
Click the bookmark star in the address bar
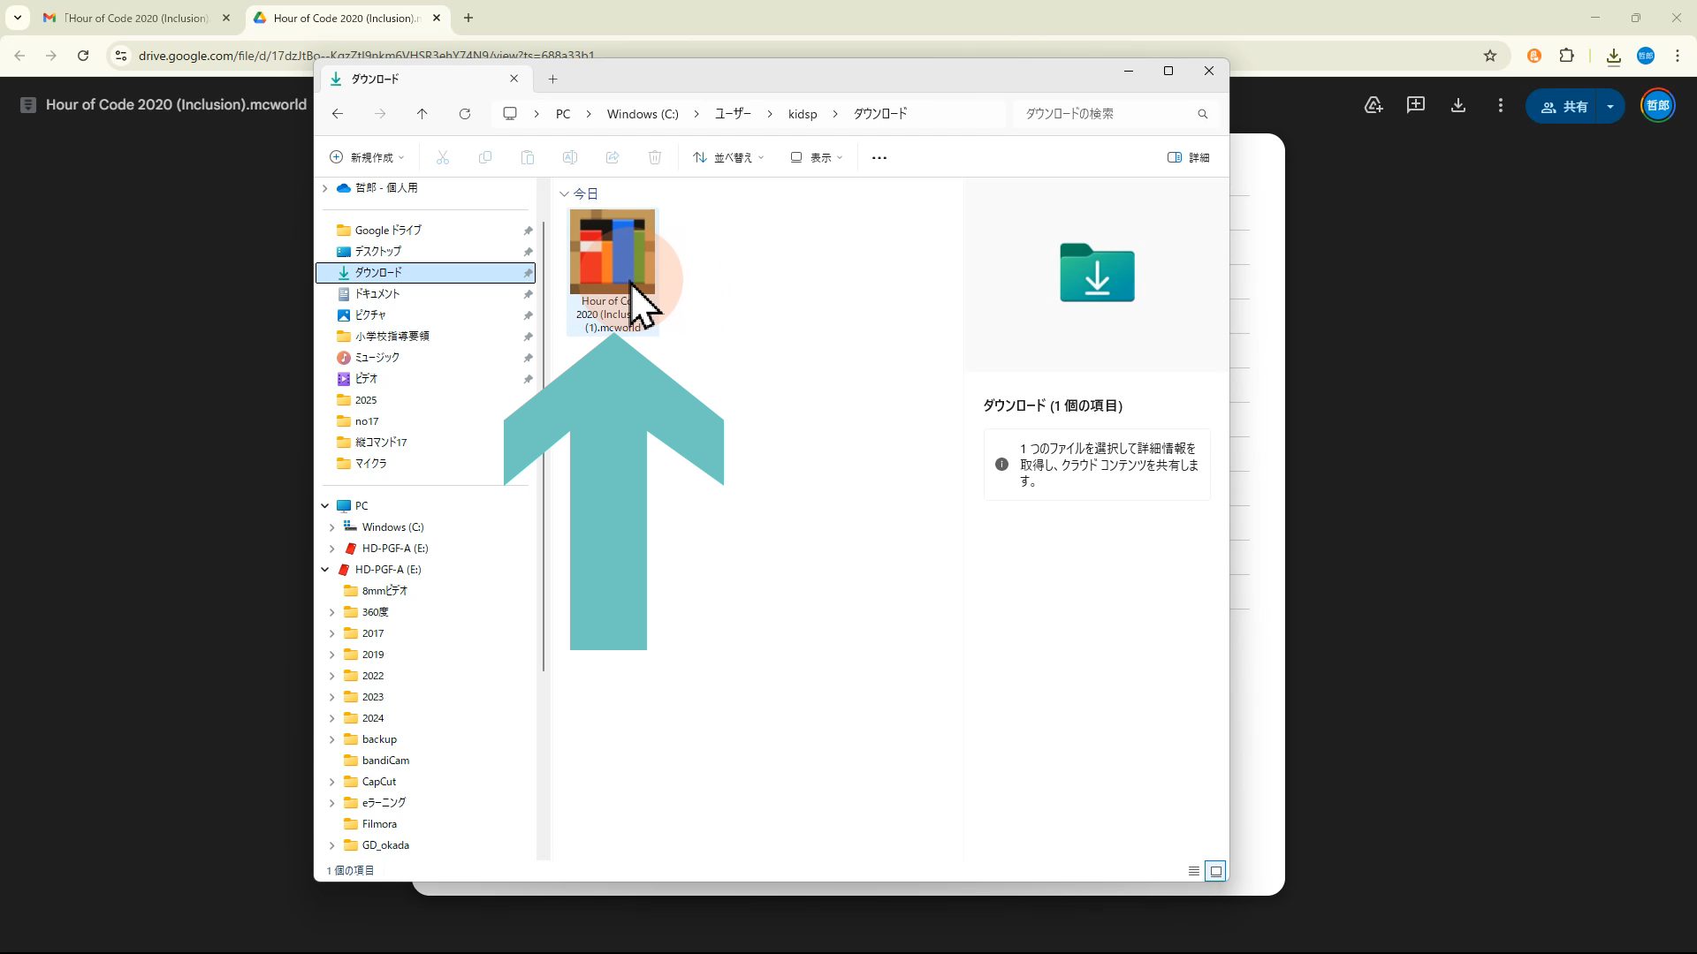[1490, 56]
